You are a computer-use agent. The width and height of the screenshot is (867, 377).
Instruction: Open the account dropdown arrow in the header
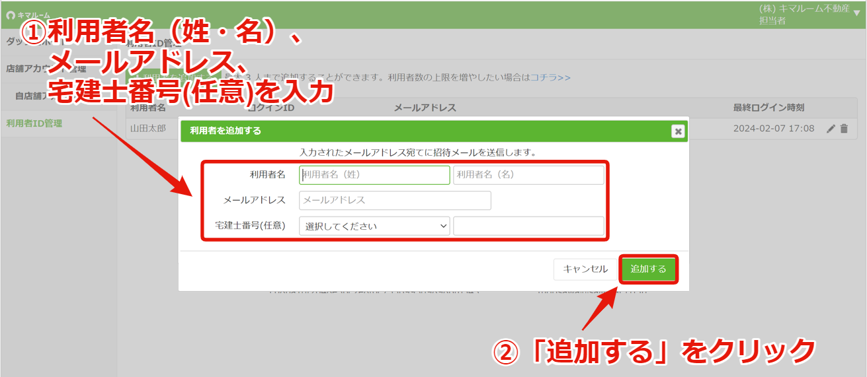[x=857, y=13]
